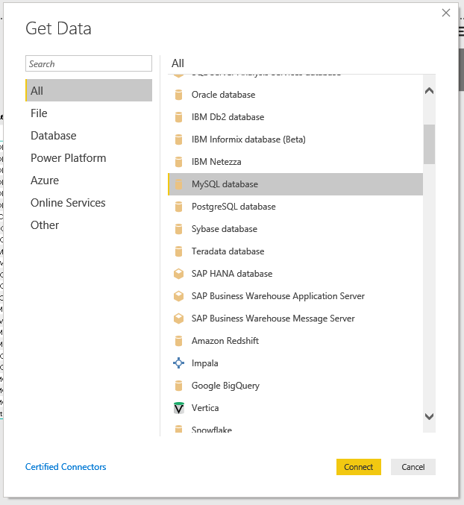Select Vertica text
Screen dimensions: 464x505
click(205, 408)
